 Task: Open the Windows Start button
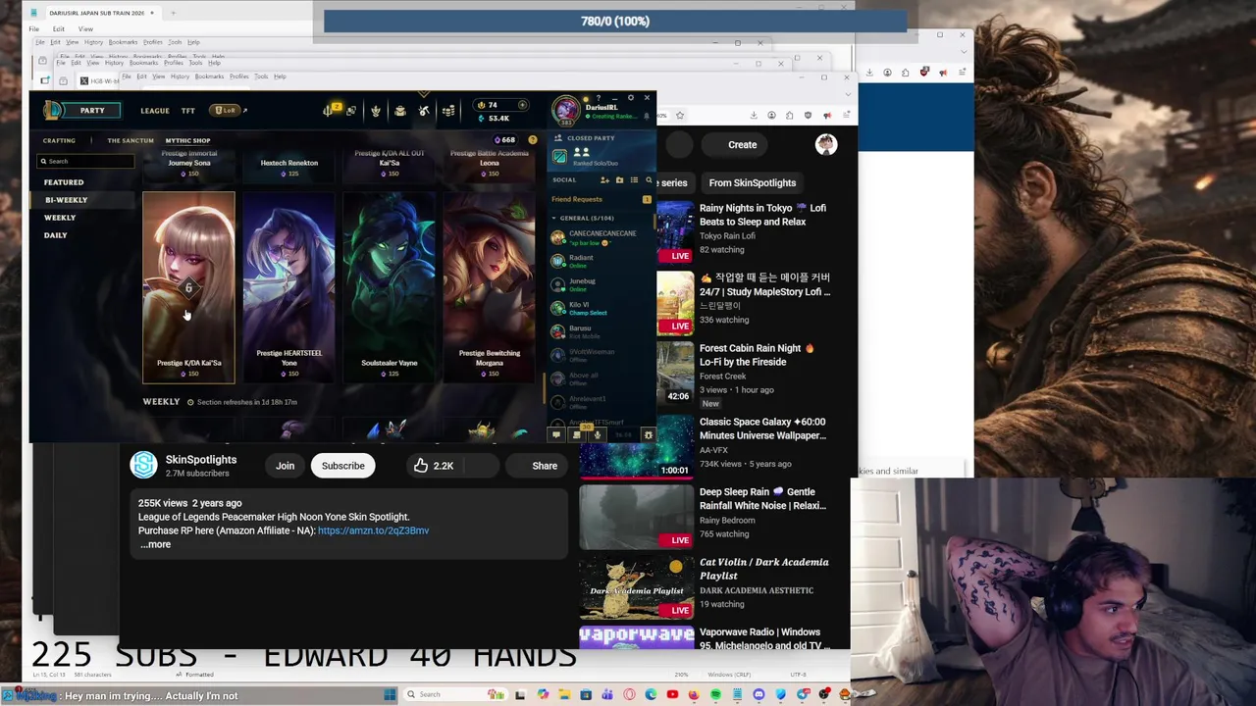point(390,694)
